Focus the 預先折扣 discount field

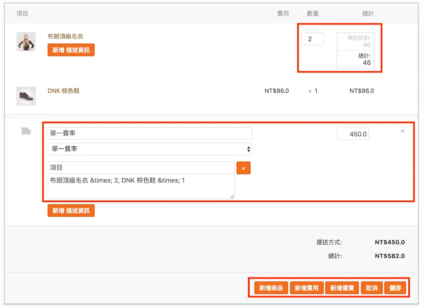(x=355, y=42)
